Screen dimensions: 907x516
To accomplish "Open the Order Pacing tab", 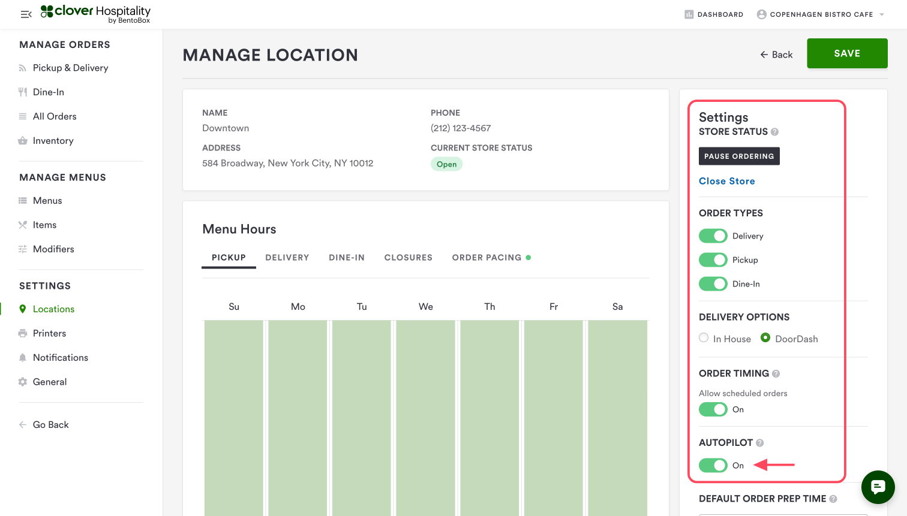I will (486, 258).
